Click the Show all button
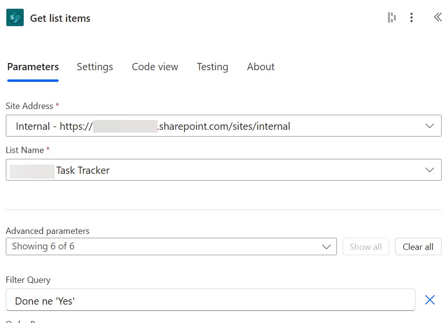 point(366,246)
